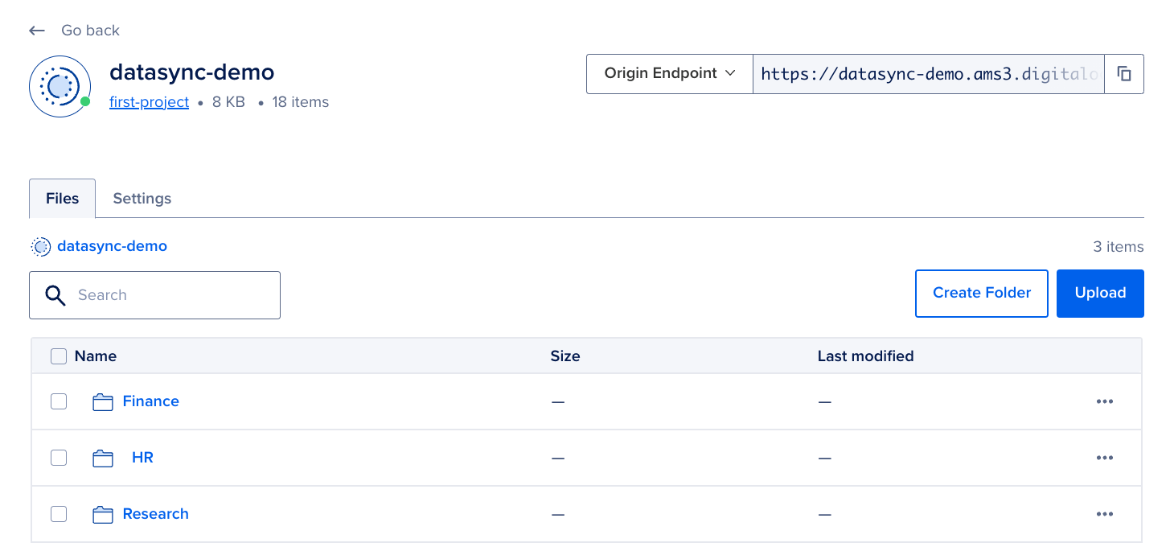Switch to the Settings tab
Screen dimensions: 1170x555
point(142,198)
